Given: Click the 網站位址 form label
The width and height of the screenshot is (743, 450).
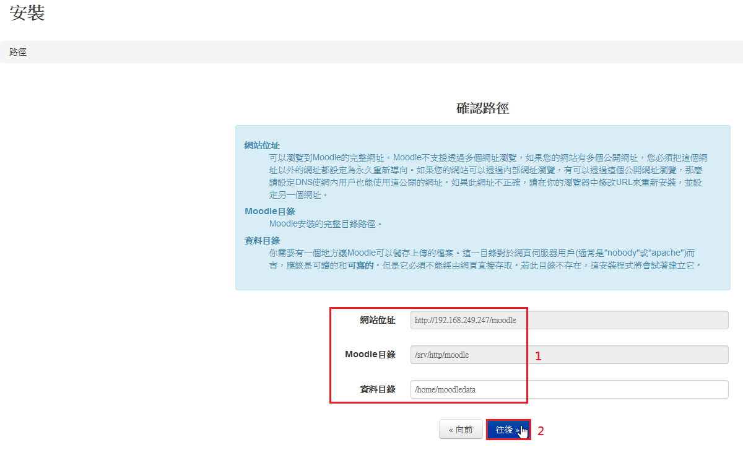Looking at the screenshot, I should [x=378, y=320].
